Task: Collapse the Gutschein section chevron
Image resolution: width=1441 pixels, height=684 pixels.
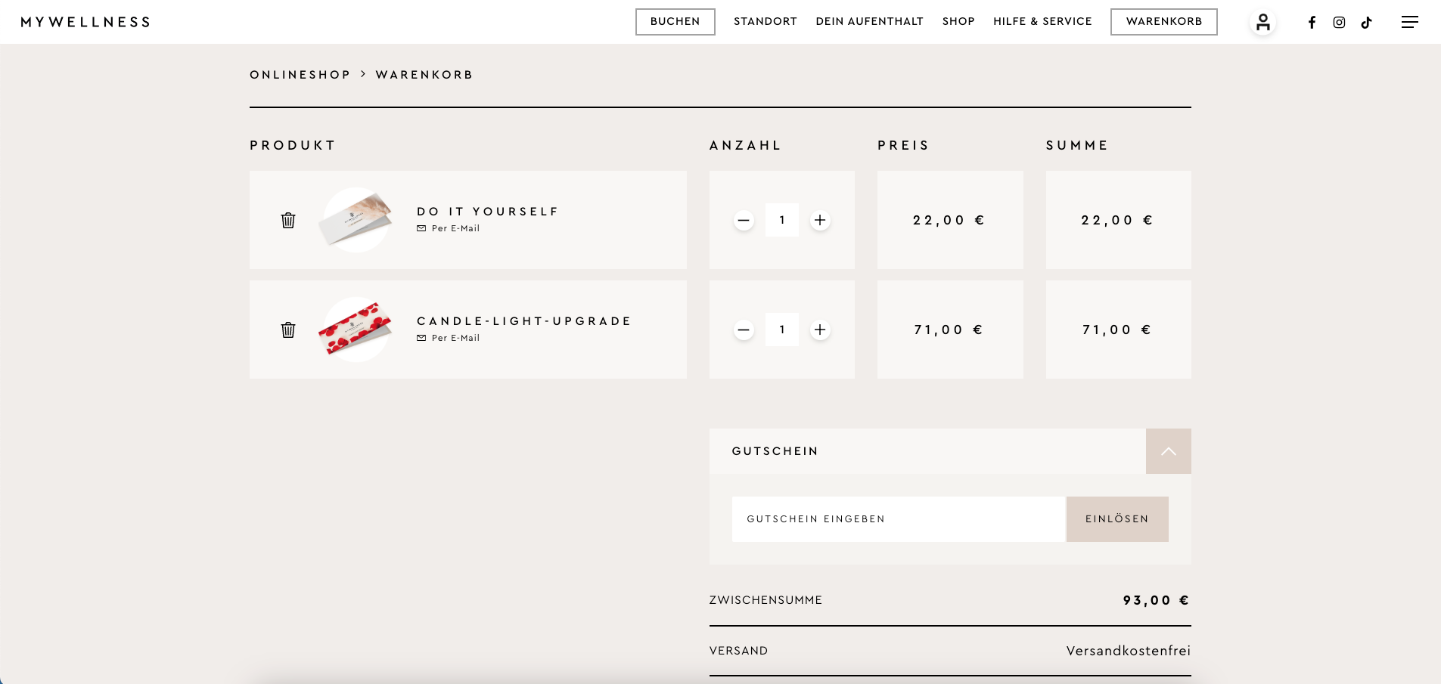Action: pos(1168,451)
